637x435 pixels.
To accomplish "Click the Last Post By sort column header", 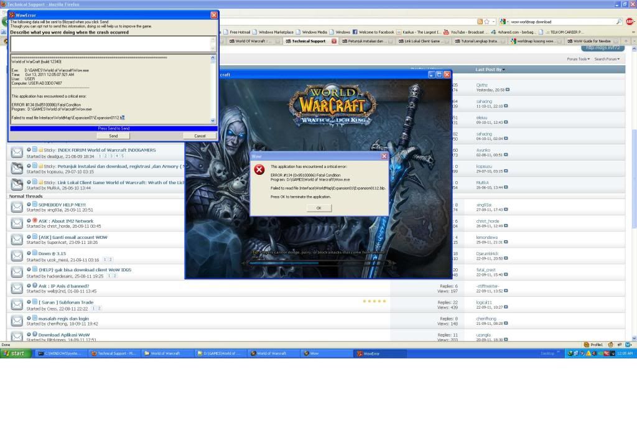I will (x=490, y=70).
